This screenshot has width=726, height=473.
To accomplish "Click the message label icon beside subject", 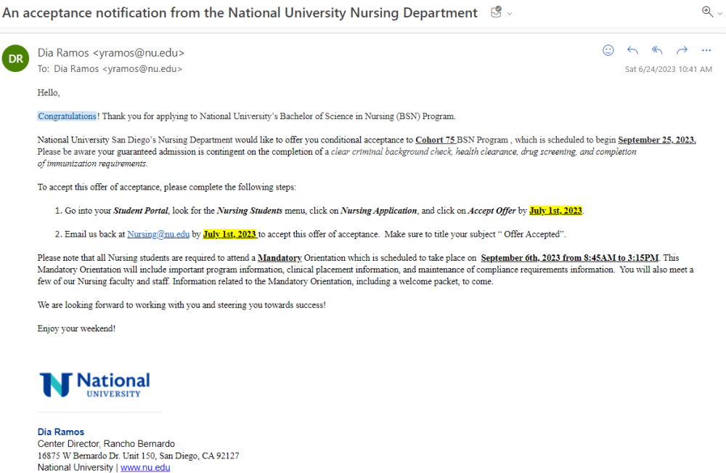I will [496, 12].
